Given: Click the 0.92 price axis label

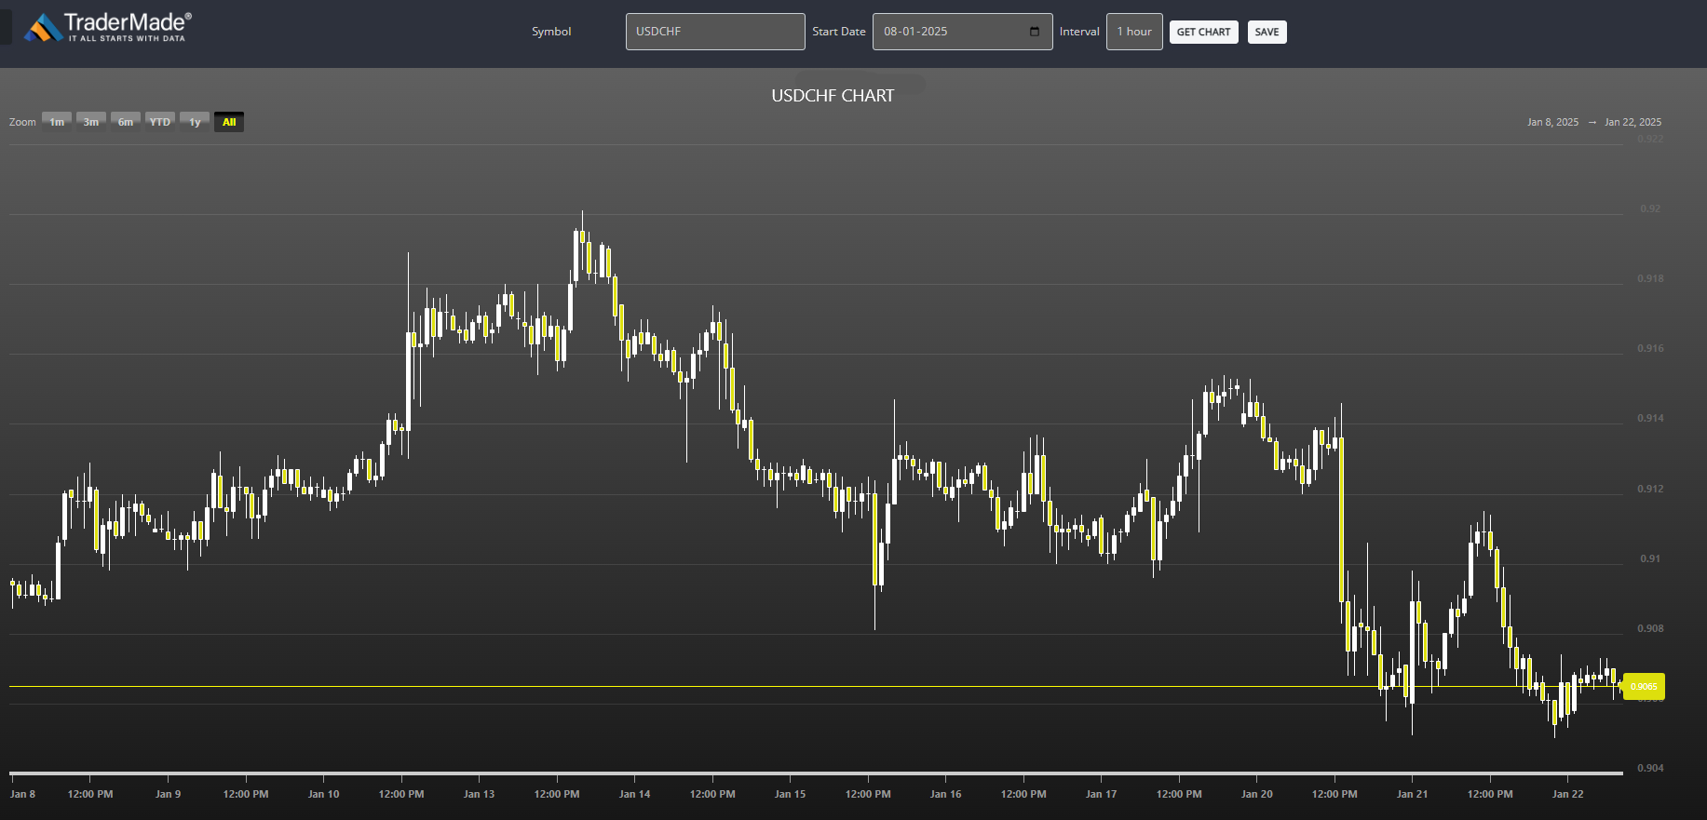Looking at the screenshot, I should point(1650,208).
